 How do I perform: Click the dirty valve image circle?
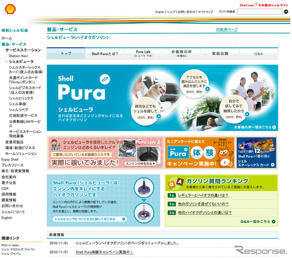[144, 188]
